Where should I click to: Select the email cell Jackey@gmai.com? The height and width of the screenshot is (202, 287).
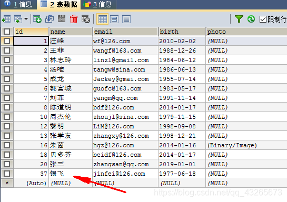[125, 79]
